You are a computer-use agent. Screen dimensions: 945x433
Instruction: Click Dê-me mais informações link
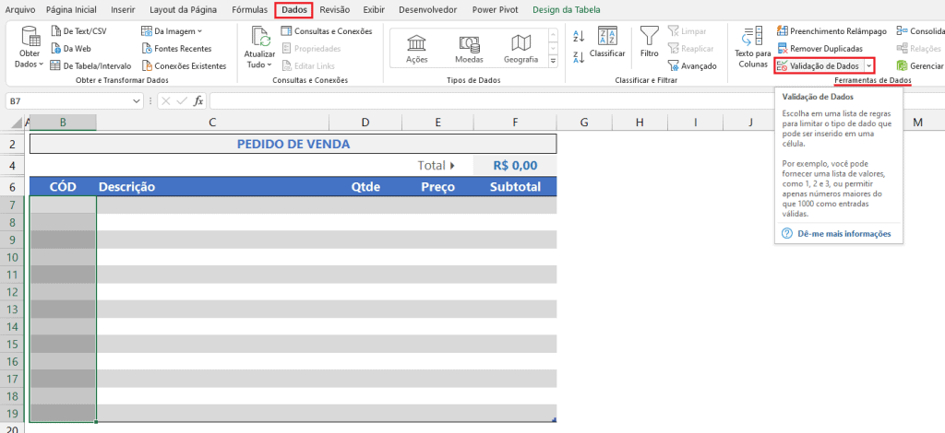[844, 233]
